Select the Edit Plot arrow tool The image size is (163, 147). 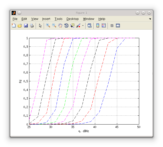[40, 26]
